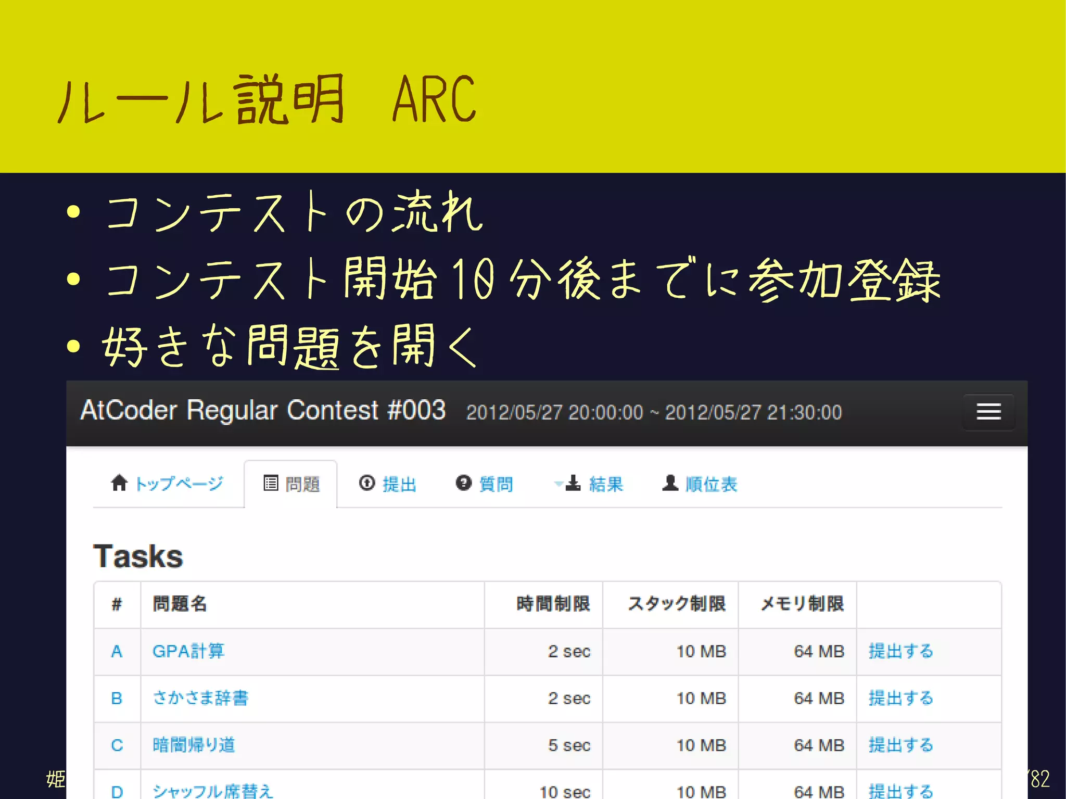Click the list icon on the 問題 tab

(x=271, y=483)
